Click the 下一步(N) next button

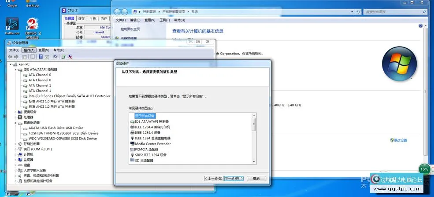[x=234, y=179]
